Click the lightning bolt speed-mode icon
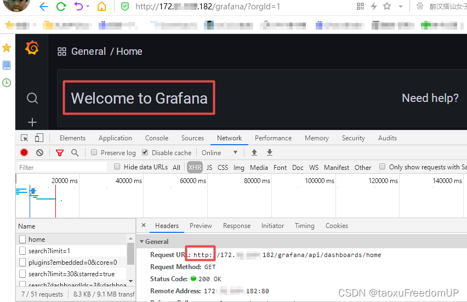467x302 pixels. 374,6
